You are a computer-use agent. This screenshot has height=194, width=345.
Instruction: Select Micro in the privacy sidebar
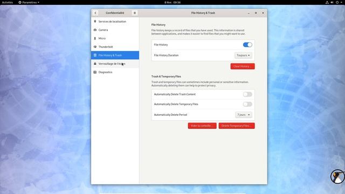pyautogui.click(x=115, y=38)
